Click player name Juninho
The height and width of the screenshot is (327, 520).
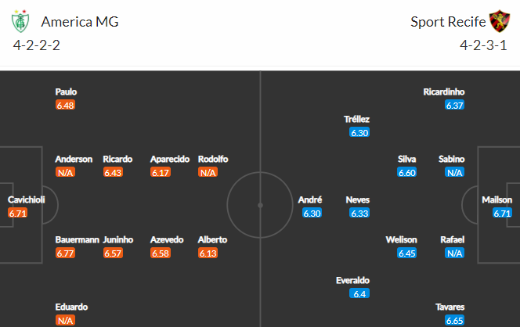click(118, 239)
